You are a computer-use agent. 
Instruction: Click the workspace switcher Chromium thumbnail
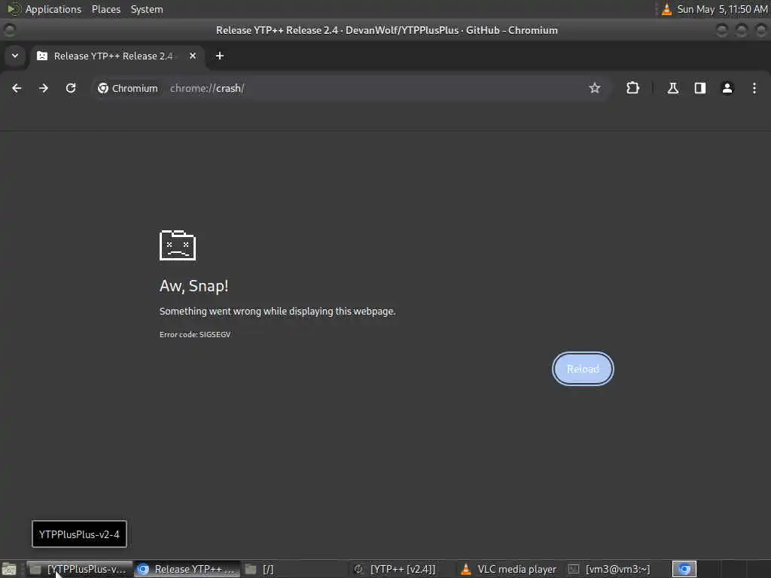pos(684,569)
